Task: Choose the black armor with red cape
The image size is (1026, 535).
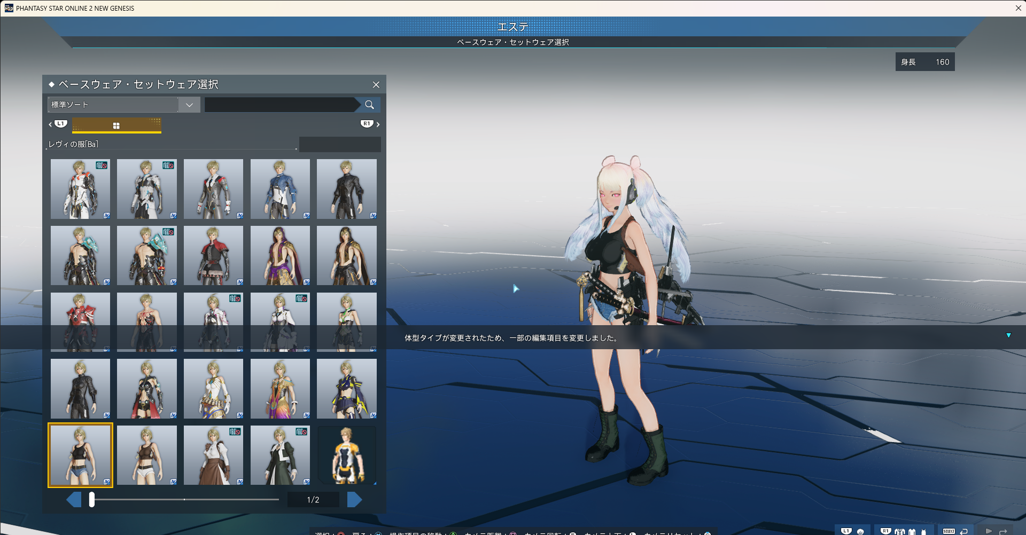Action: (x=147, y=389)
